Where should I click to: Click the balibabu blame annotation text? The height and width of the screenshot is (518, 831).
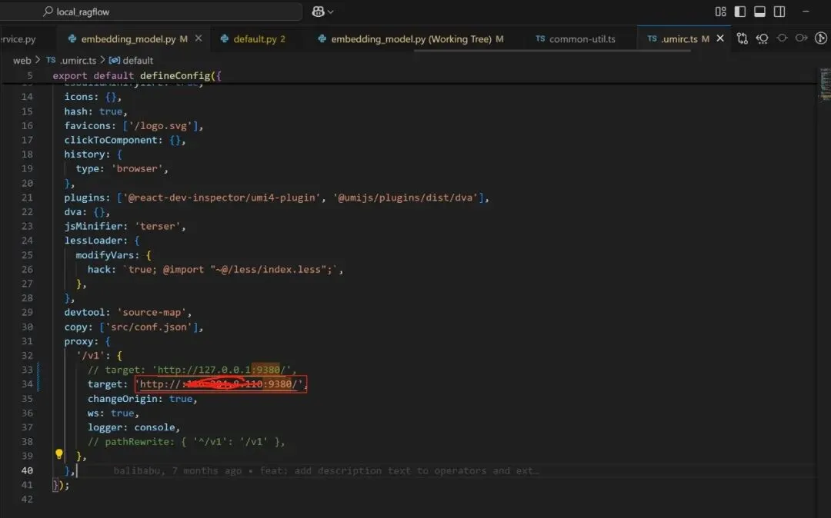(x=325, y=470)
